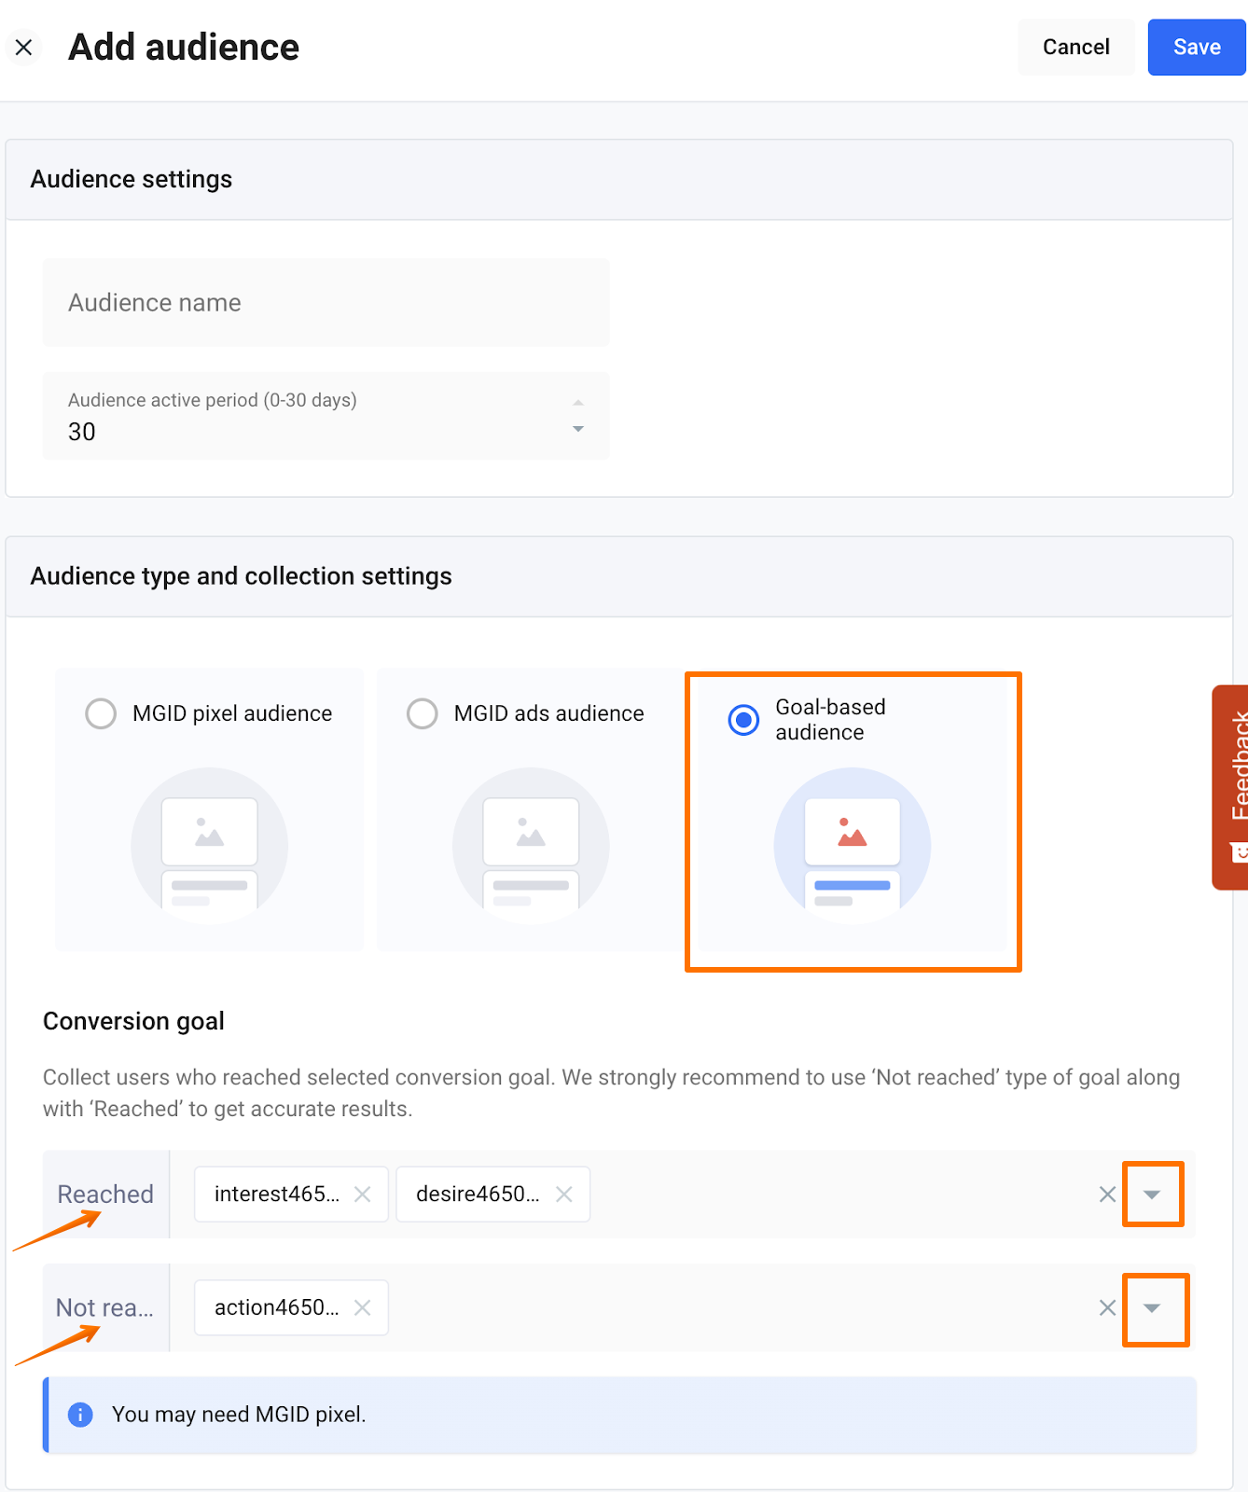Image resolution: width=1248 pixels, height=1492 pixels.
Task: Close the Add audience dialog with X icon
Action: pyautogui.click(x=24, y=47)
